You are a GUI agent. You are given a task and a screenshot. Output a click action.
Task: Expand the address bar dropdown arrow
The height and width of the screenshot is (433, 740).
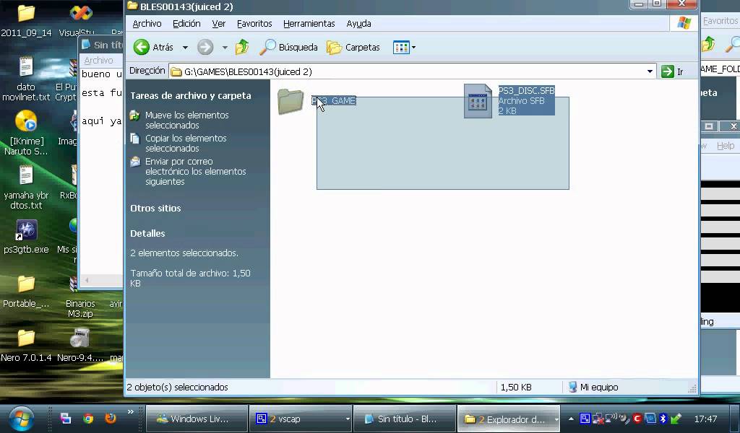coord(650,71)
